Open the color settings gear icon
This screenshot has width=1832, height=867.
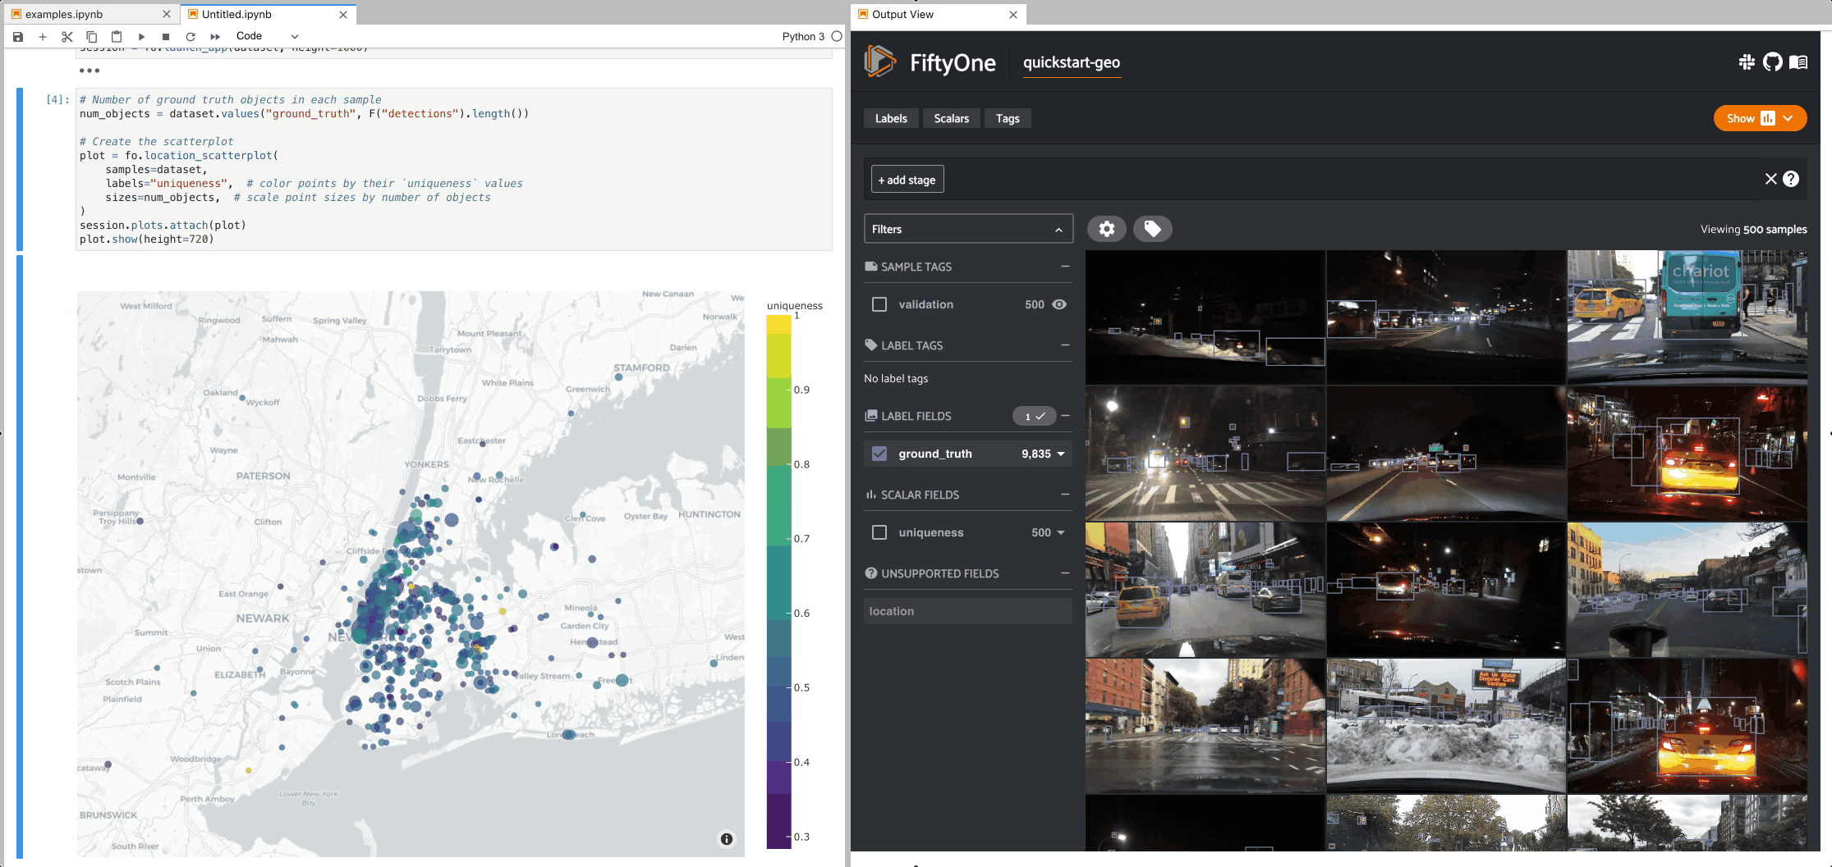[x=1106, y=229]
